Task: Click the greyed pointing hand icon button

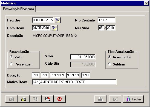Action: click(115, 99)
